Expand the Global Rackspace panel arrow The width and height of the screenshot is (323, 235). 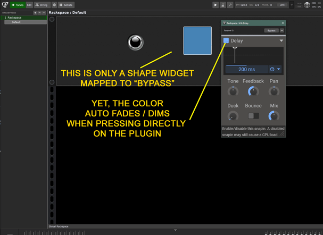(x=176, y=230)
